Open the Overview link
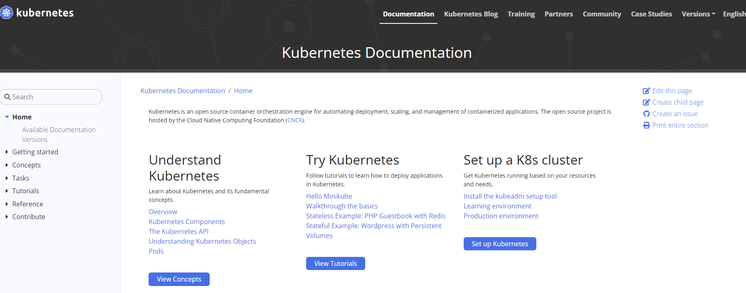The height and width of the screenshot is (293, 746). [x=163, y=212]
